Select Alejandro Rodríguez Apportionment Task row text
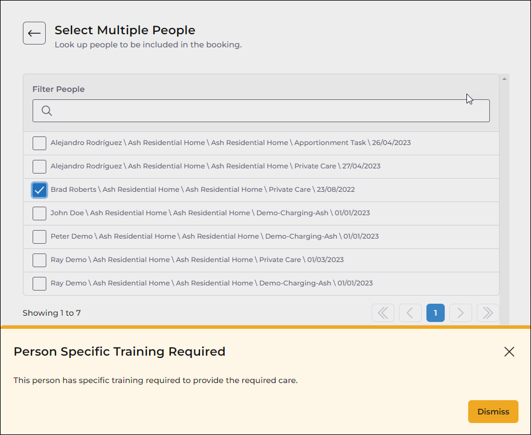This screenshot has height=435, width=531. (230, 143)
